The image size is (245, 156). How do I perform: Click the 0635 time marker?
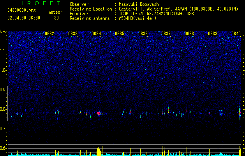coord(120,34)
